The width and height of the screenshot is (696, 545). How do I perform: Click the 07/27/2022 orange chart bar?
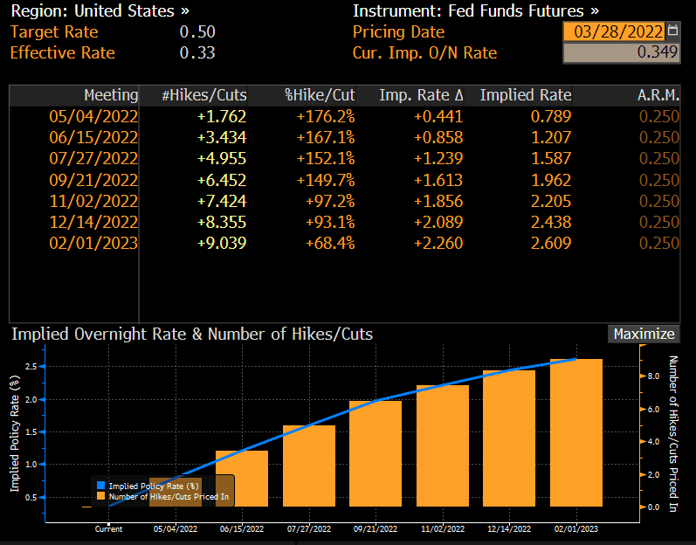309,466
